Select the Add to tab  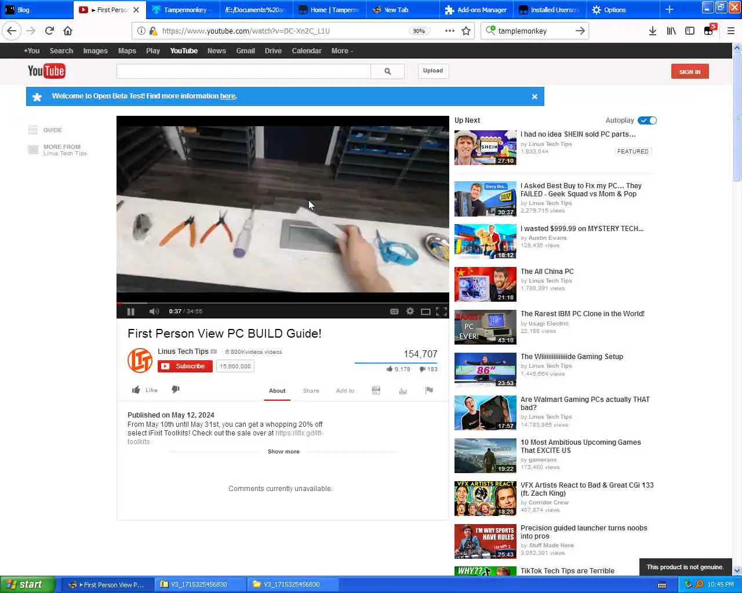coord(345,391)
